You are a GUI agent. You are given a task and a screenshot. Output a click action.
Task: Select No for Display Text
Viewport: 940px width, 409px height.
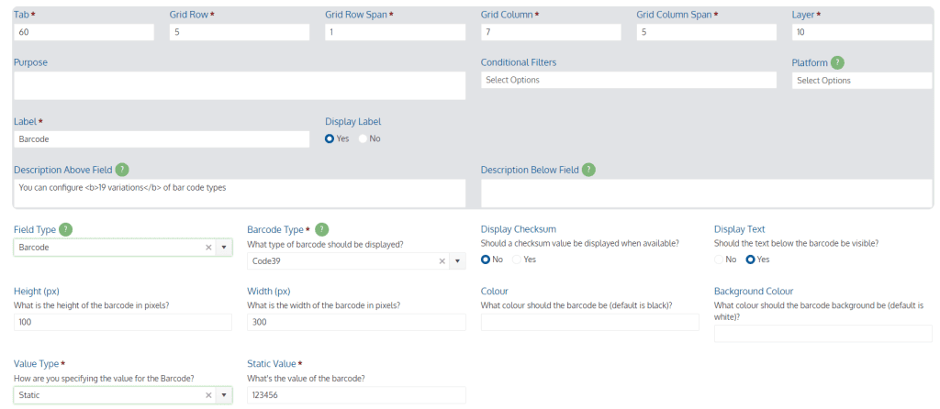coord(719,260)
